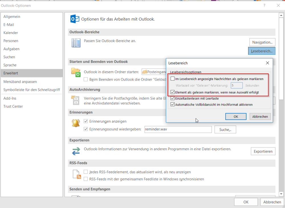Open 'Menüband anpassen' in the sidebar
Image resolution: width=285 pixels, height=208 pixels.
[x=32, y=82]
